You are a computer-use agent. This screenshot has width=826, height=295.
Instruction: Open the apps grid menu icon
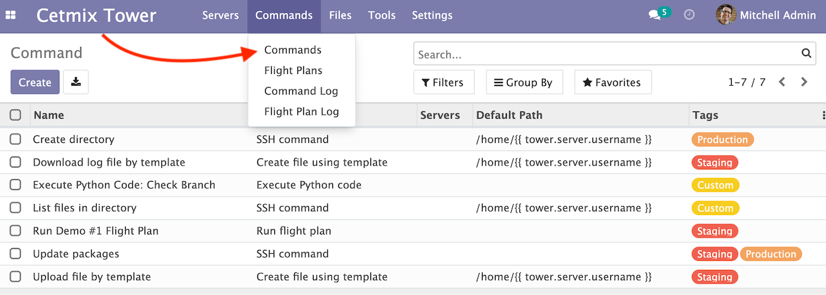[11, 15]
